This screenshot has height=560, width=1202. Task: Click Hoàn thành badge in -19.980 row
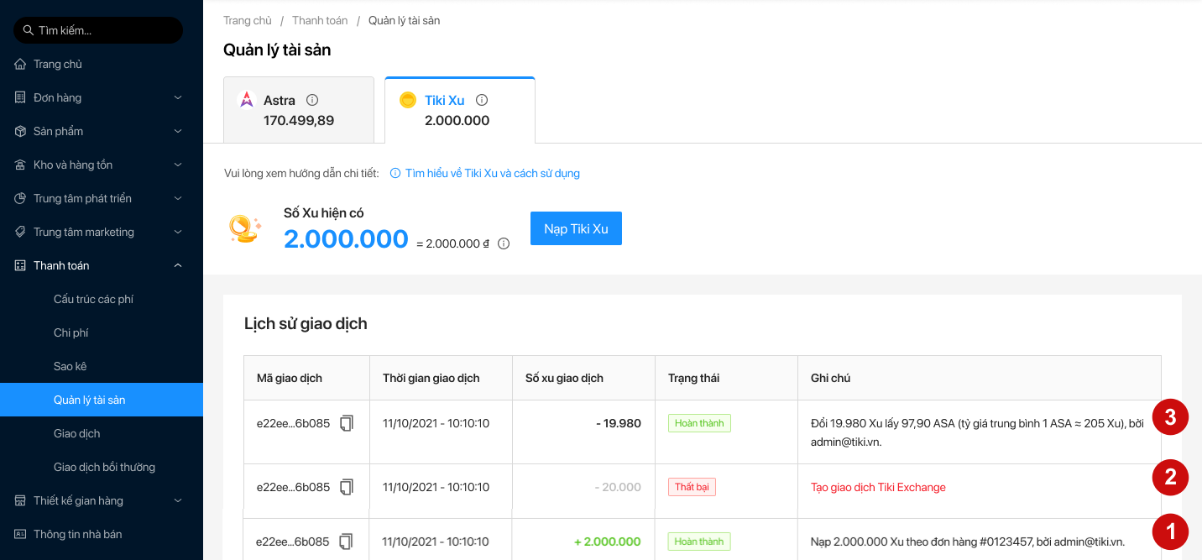click(699, 423)
